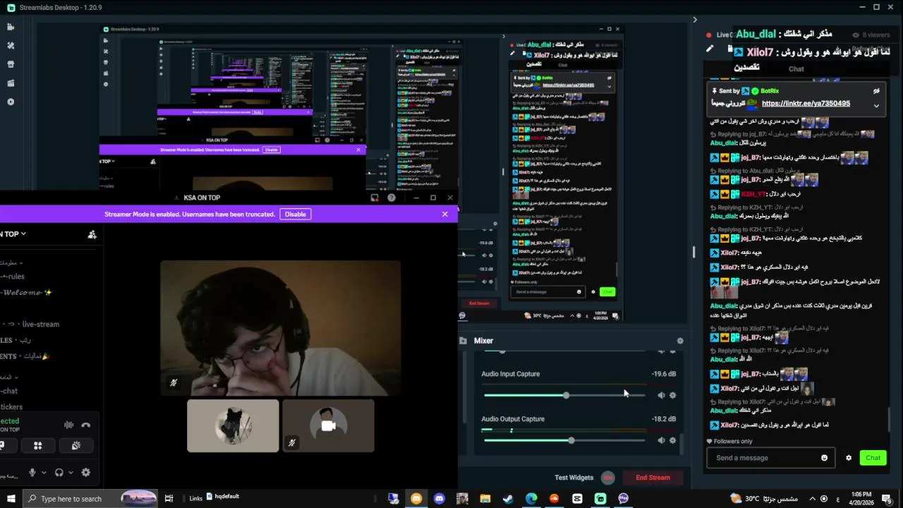Open Steam from the taskbar
The height and width of the screenshot is (508, 903).
508,498
